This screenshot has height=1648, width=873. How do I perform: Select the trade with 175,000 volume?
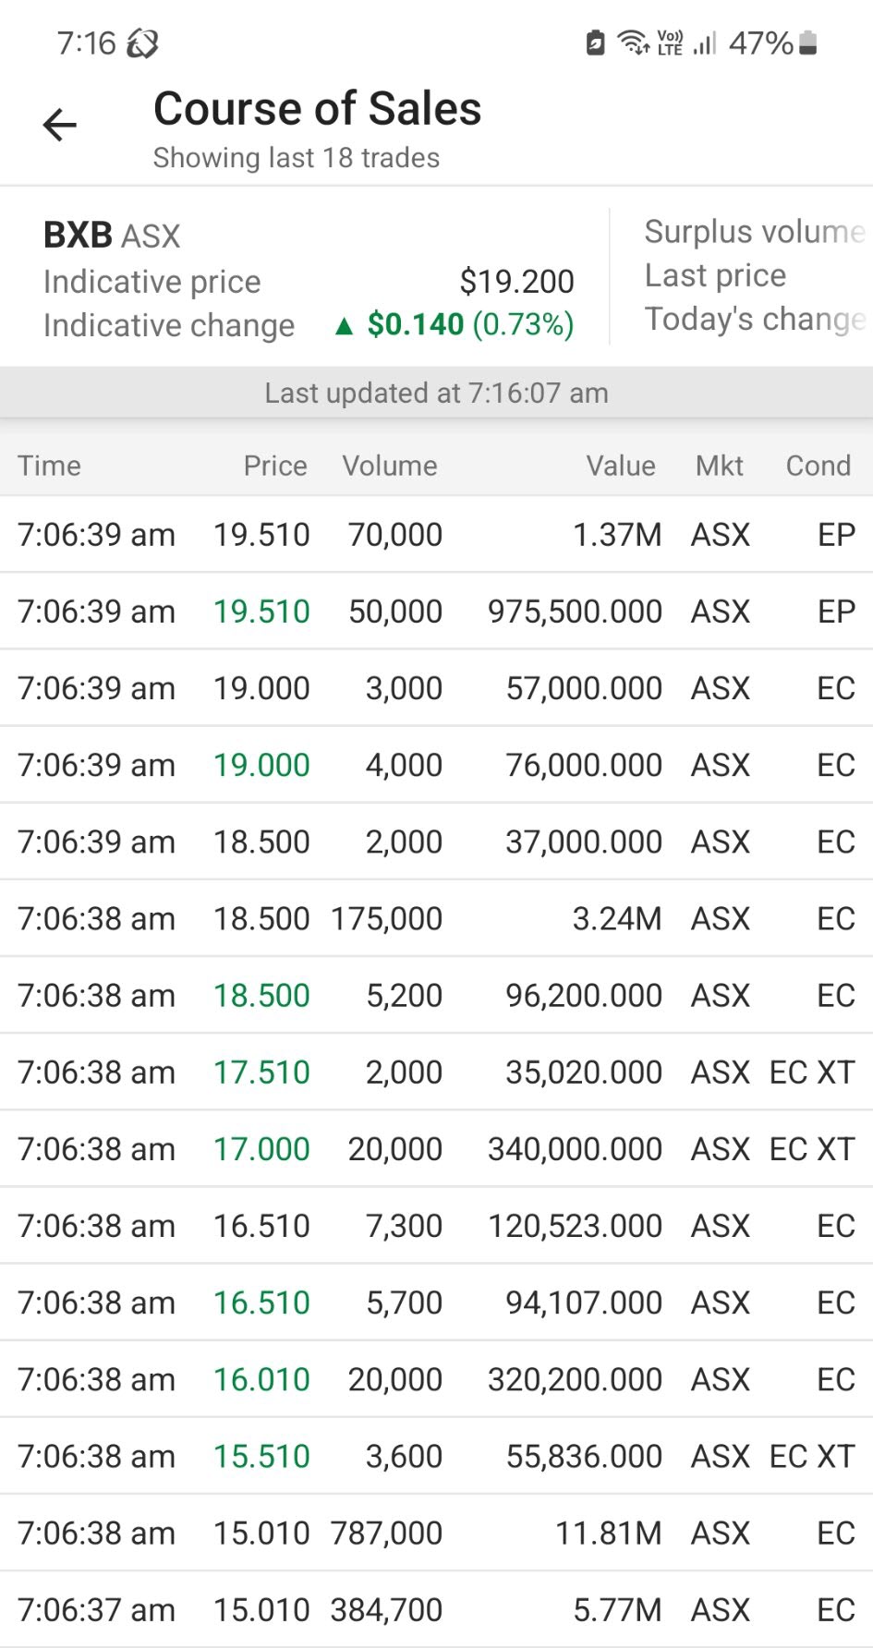436,918
